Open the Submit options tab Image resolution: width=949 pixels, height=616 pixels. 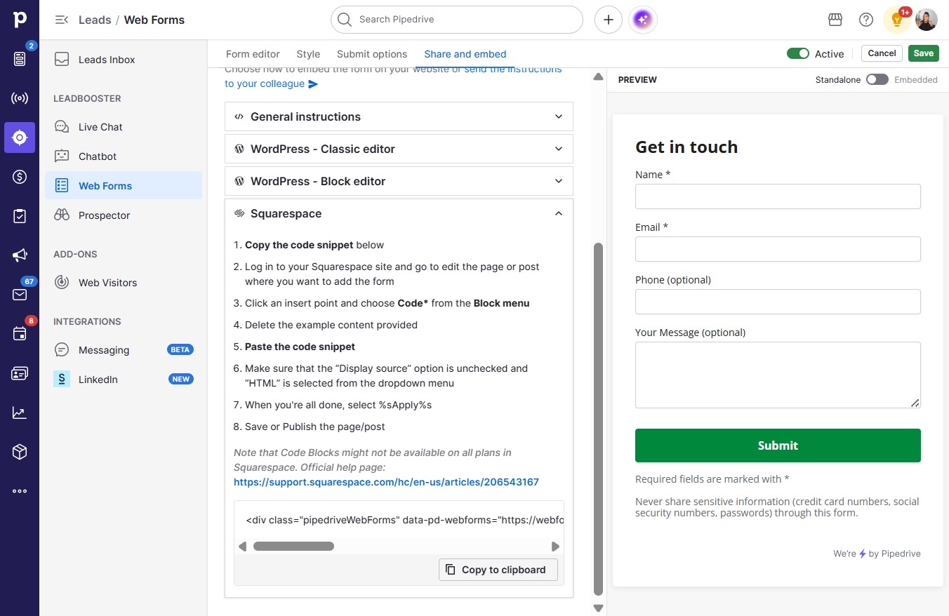click(372, 54)
